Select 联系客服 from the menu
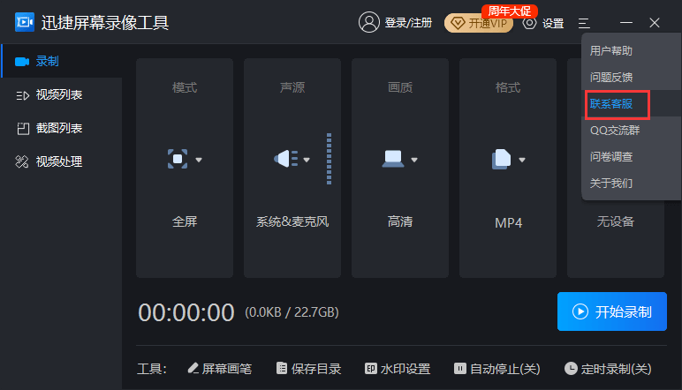The image size is (682, 390). [618, 104]
